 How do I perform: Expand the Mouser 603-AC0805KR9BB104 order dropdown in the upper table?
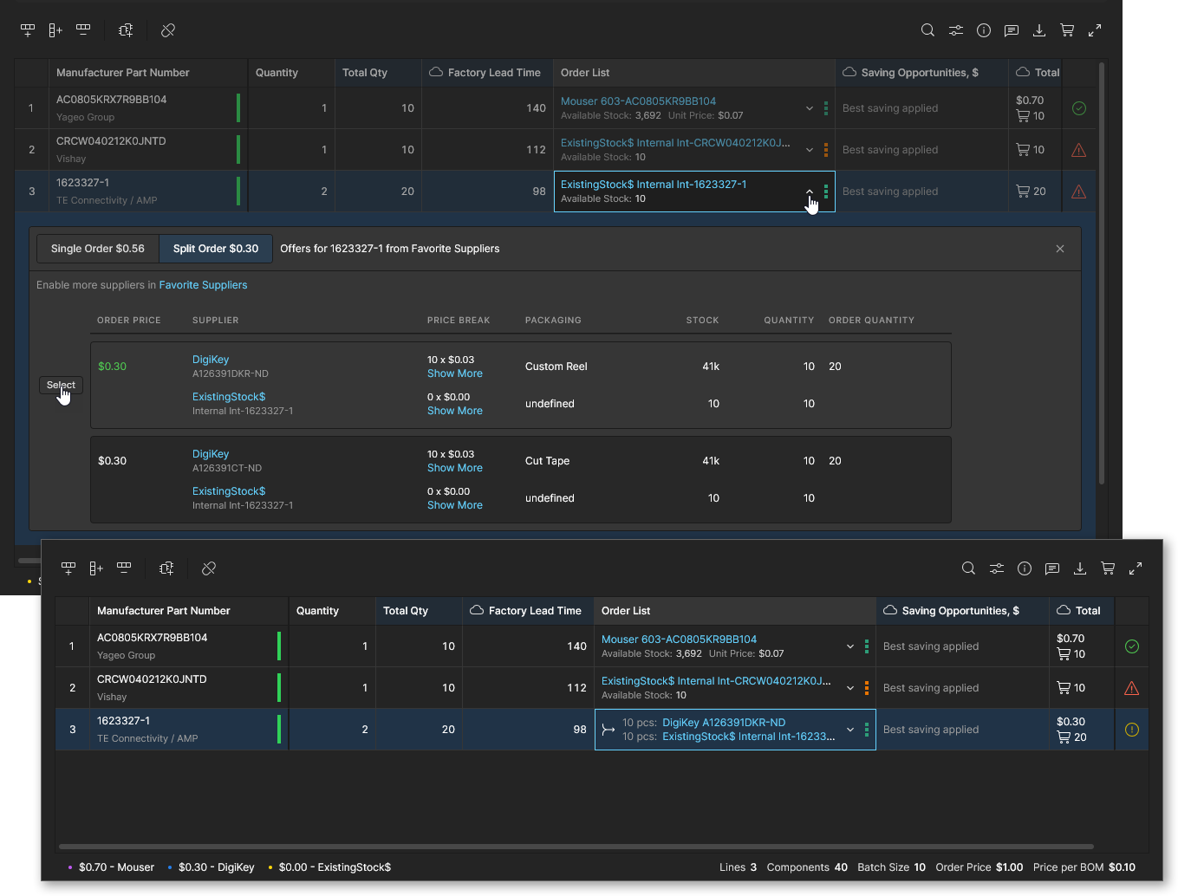pyautogui.click(x=810, y=108)
